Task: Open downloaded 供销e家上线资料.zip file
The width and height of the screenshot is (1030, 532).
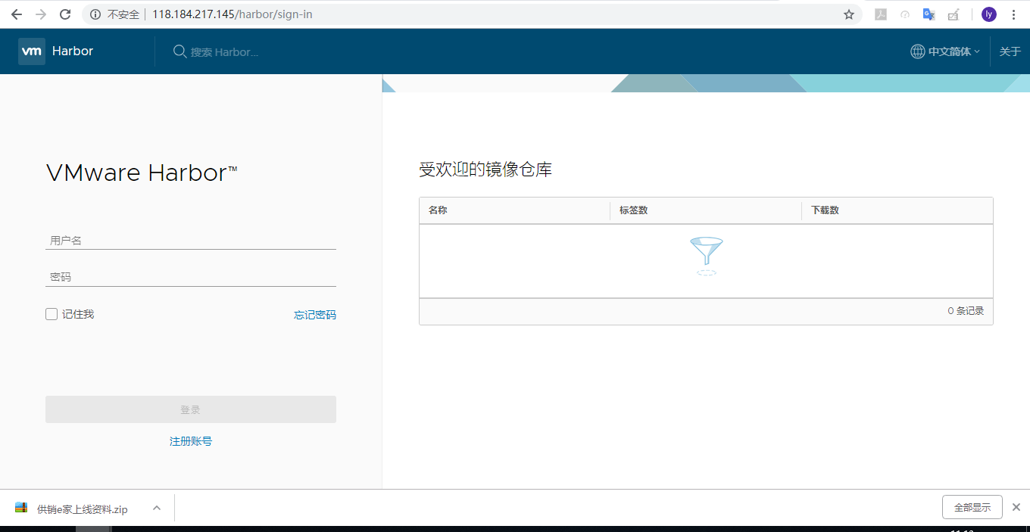Action: (82, 509)
